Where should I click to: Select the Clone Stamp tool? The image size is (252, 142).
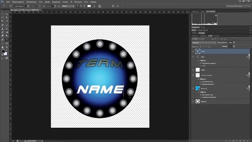pyautogui.click(x=3, y=29)
